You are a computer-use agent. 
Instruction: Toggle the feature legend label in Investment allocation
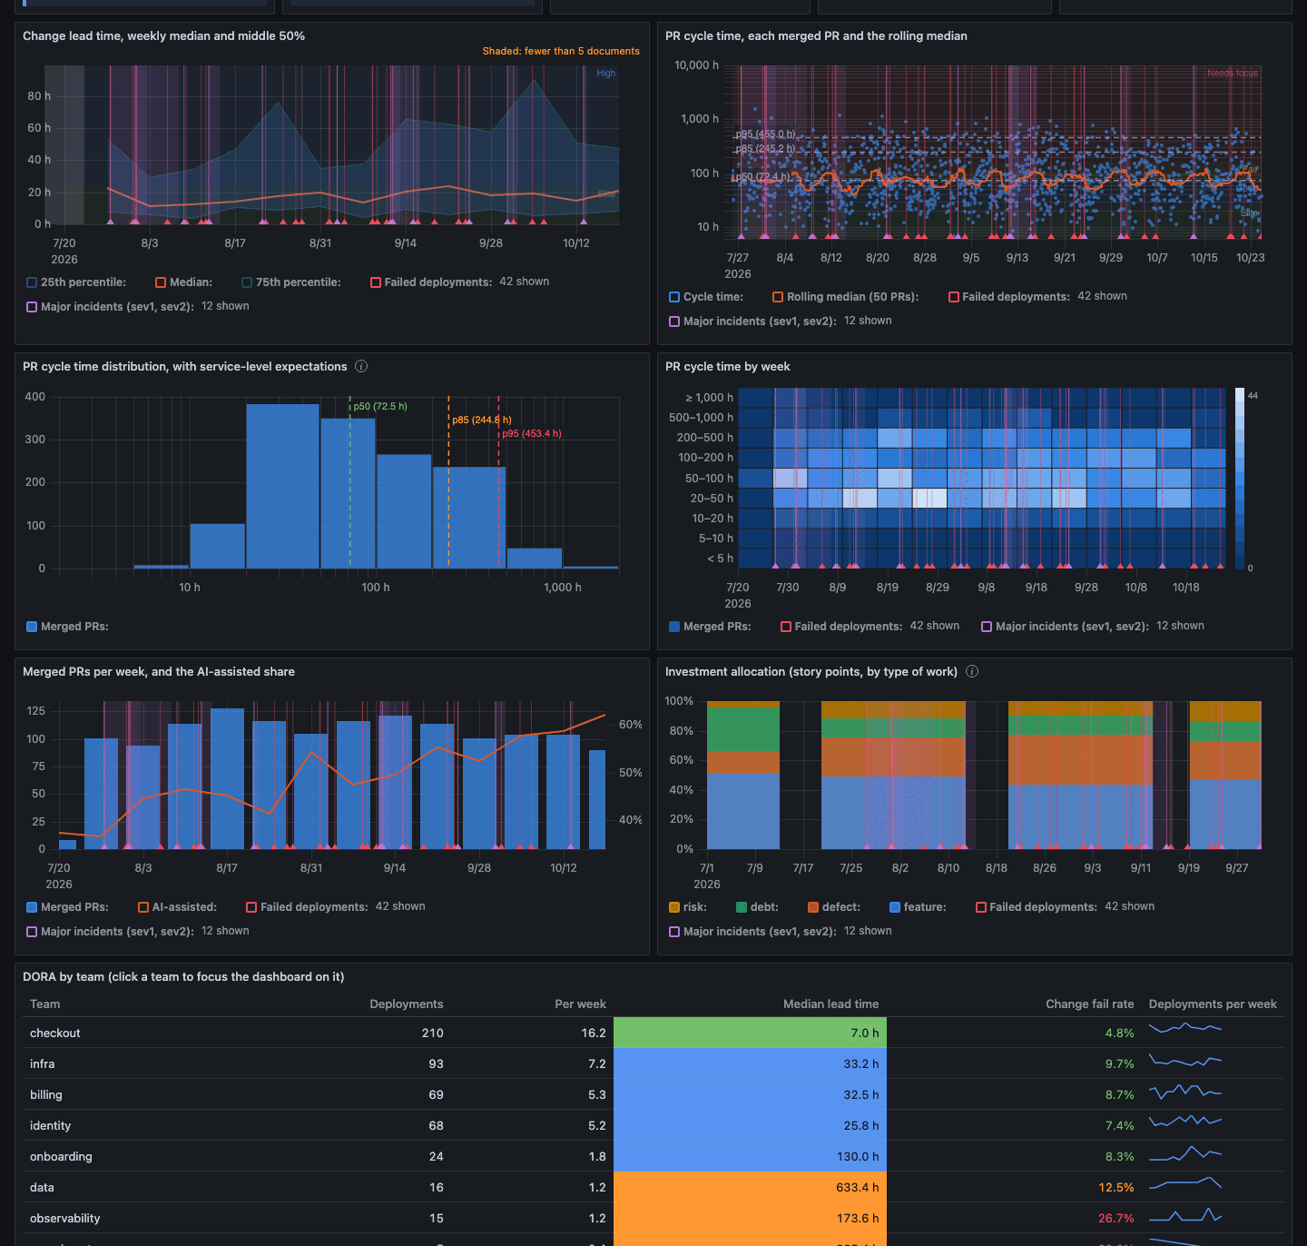(x=925, y=907)
